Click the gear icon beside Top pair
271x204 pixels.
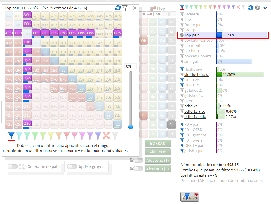[x=182, y=35]
